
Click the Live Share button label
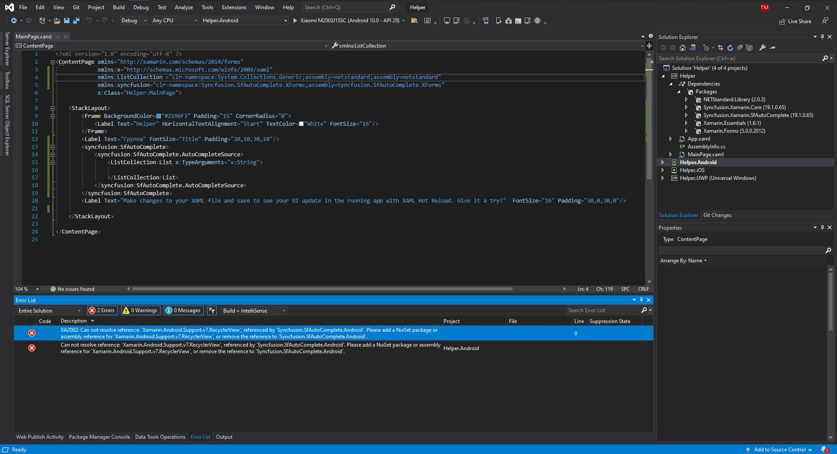point(799,21)
